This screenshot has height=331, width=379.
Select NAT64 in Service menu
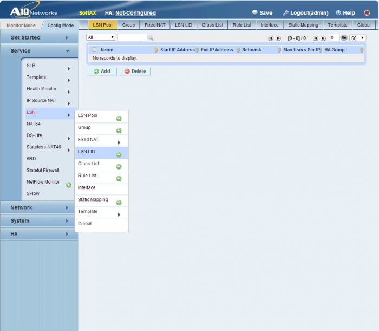[x=34, y=124]
